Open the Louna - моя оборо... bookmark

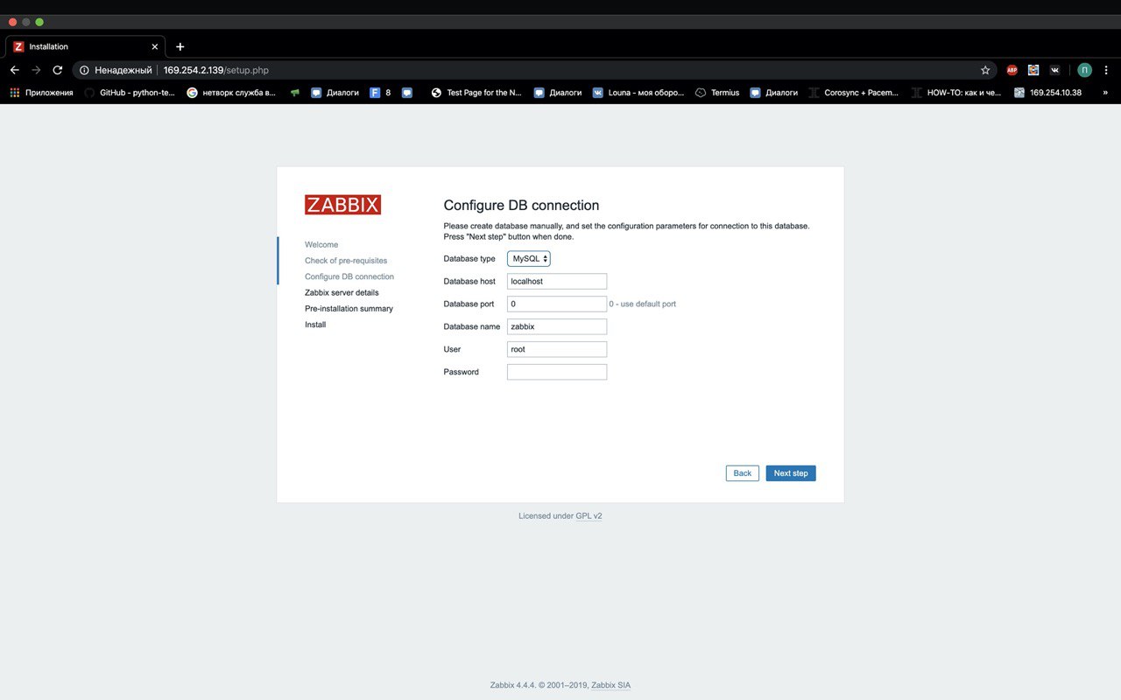click(x=638, y=92)
